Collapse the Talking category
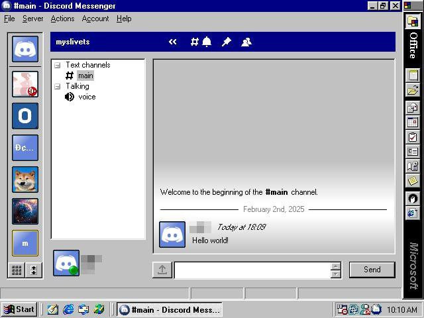 57,87
